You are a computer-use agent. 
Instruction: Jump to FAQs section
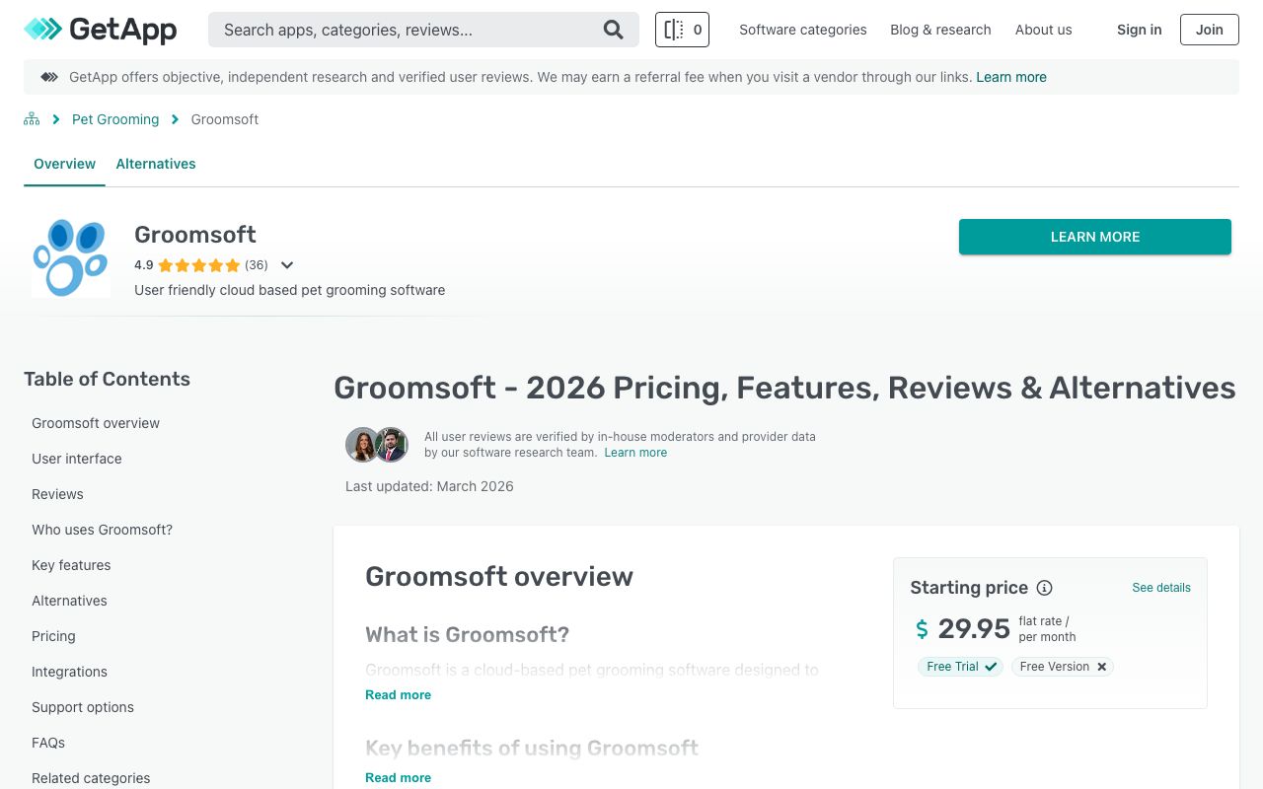pyautogui.click(x=48, y=743)
